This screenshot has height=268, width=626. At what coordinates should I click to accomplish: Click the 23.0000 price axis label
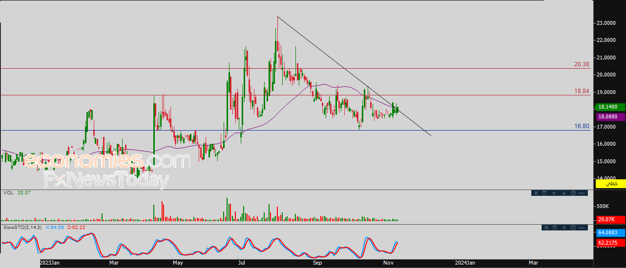[607, 23]
